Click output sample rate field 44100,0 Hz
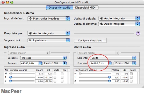Viewport: 144px width, 94px height. click(x=99, y=63)
